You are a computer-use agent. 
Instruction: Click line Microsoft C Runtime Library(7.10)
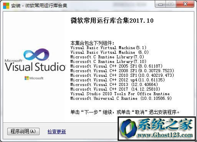click(x=108, y=61)
